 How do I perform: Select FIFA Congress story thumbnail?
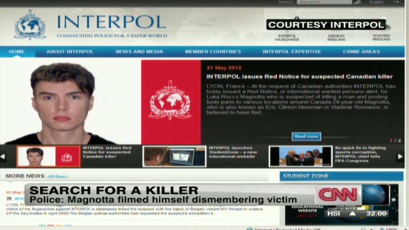pos(300,156)
